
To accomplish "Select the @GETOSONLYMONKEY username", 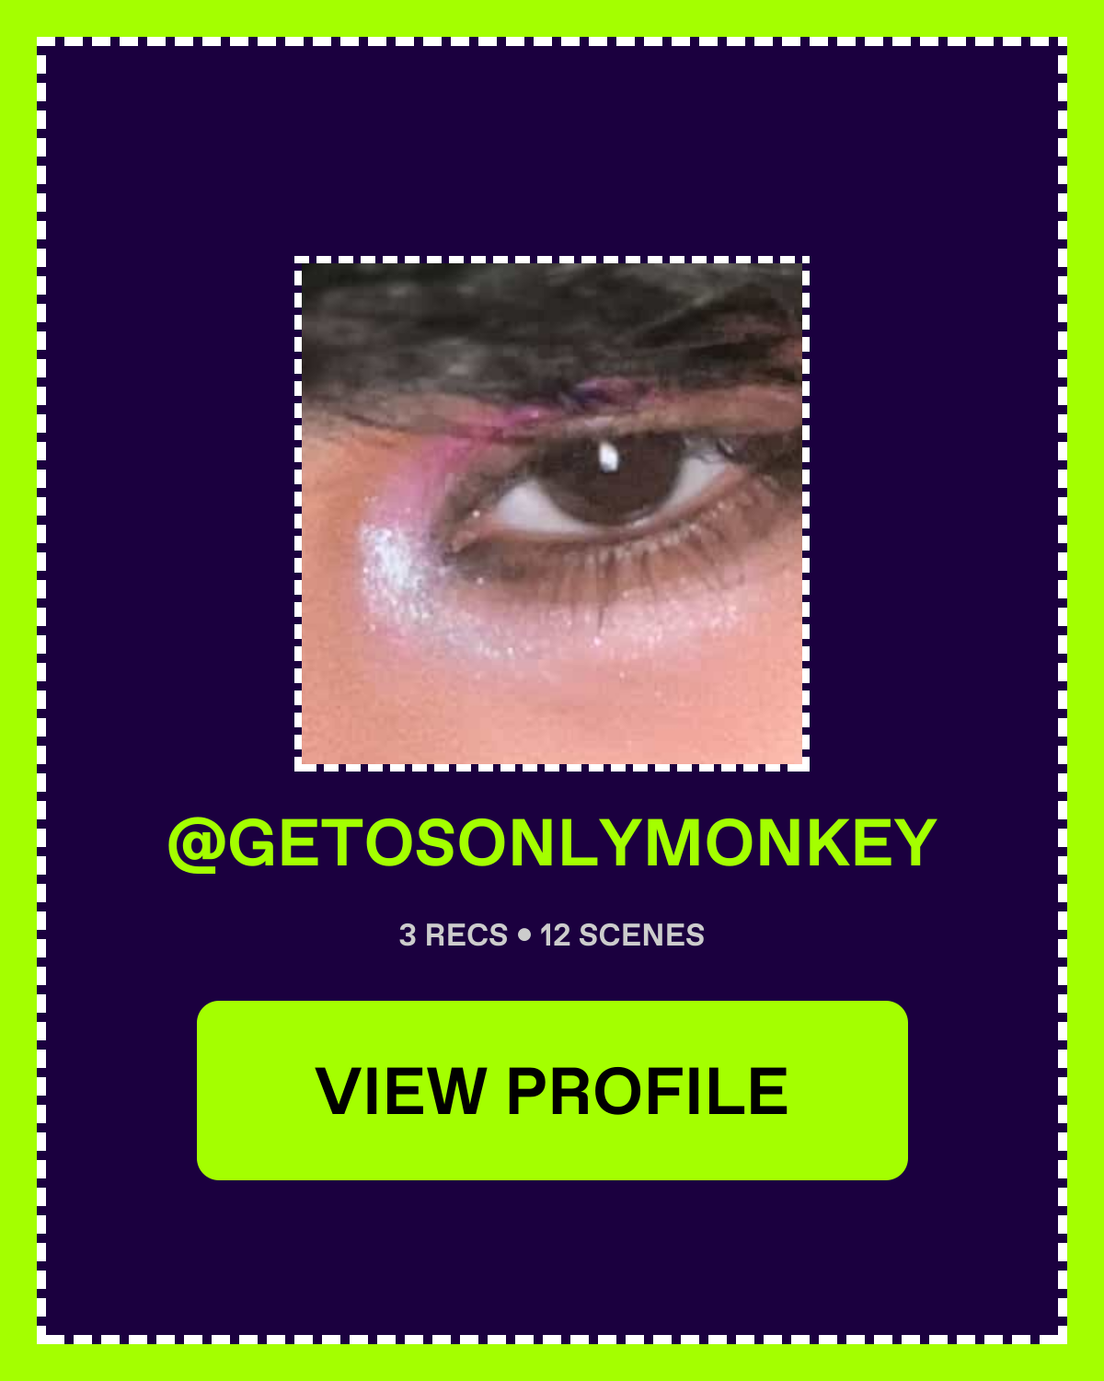I will [552, 842].
